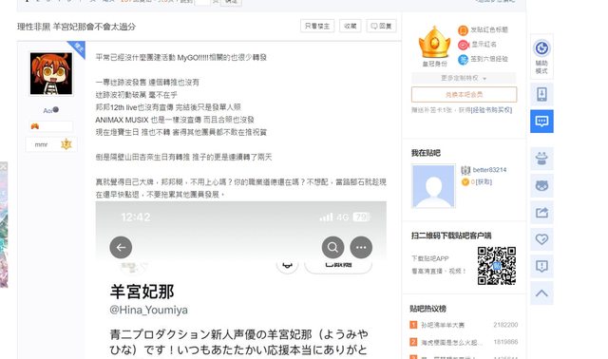The width and height of the screenshot is (608, 359).
Task: Click the blue chat message sidebar icon
Action: 541,122
